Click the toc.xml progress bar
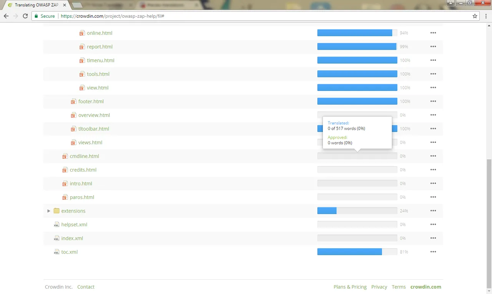492x294 pixels. click(x=357, y=252)
